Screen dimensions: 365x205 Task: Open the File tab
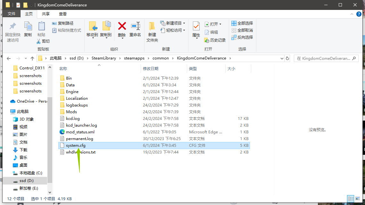point(12,14)
